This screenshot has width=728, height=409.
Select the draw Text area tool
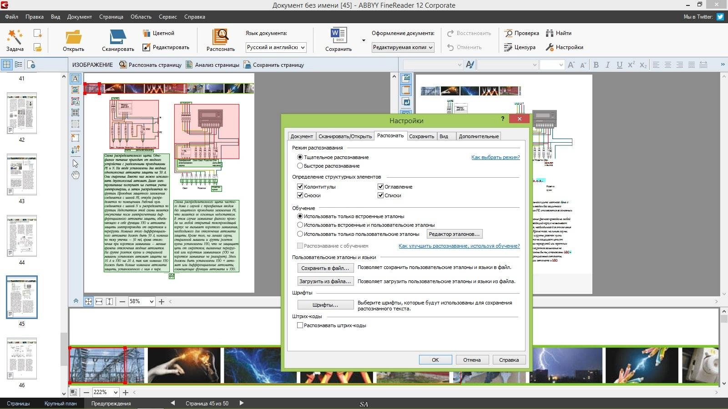tap(76, 79)
